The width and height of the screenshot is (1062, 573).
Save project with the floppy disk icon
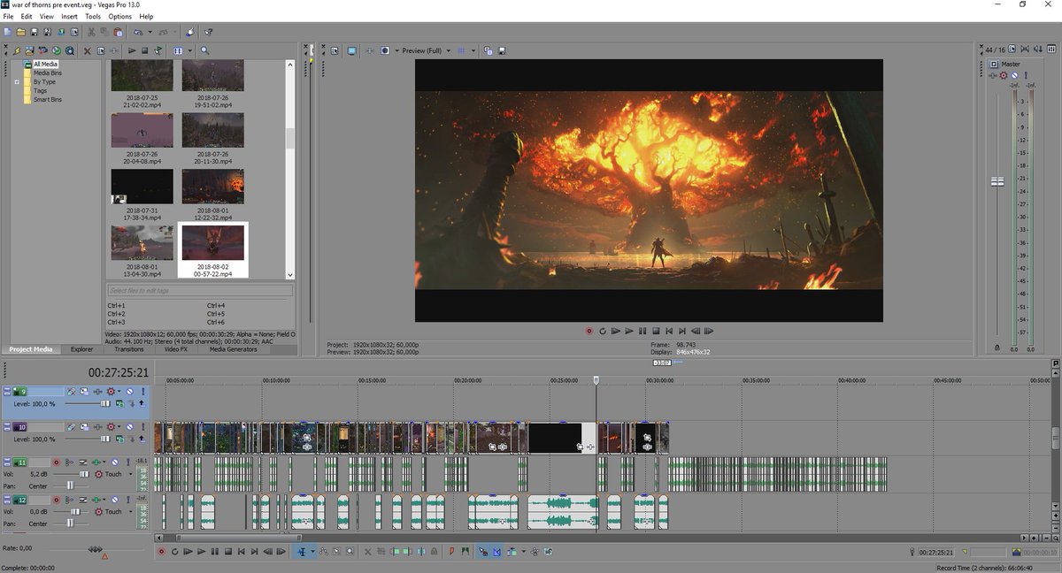(34, 32)
